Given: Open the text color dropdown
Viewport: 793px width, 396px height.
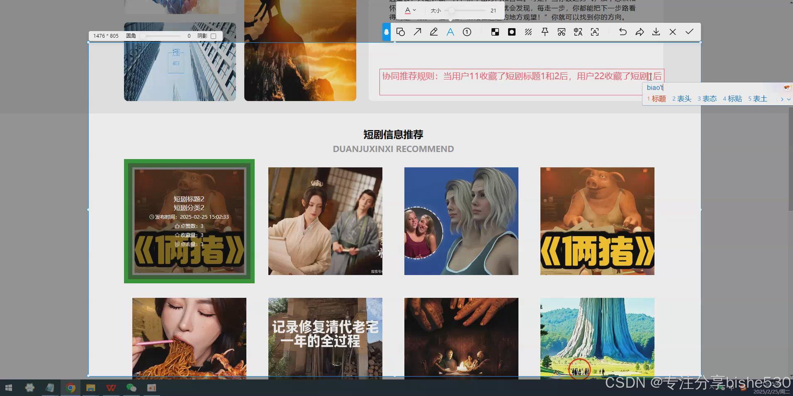Looking at the screenshot, I should pos(410,10).
